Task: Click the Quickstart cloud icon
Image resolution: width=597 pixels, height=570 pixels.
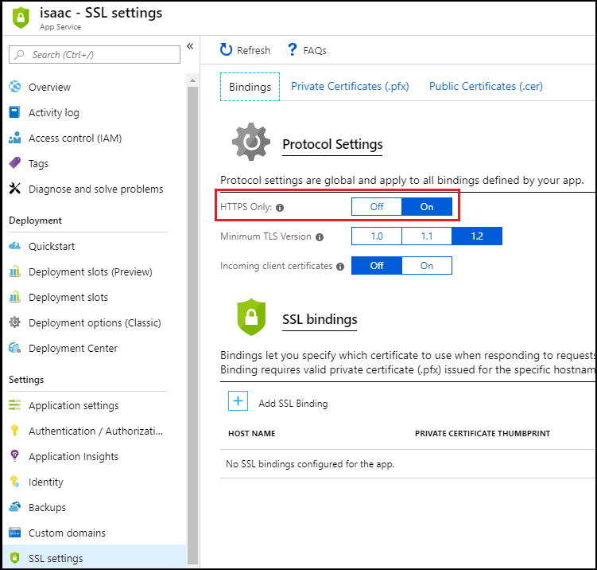Action: click(x=15, y=245)
